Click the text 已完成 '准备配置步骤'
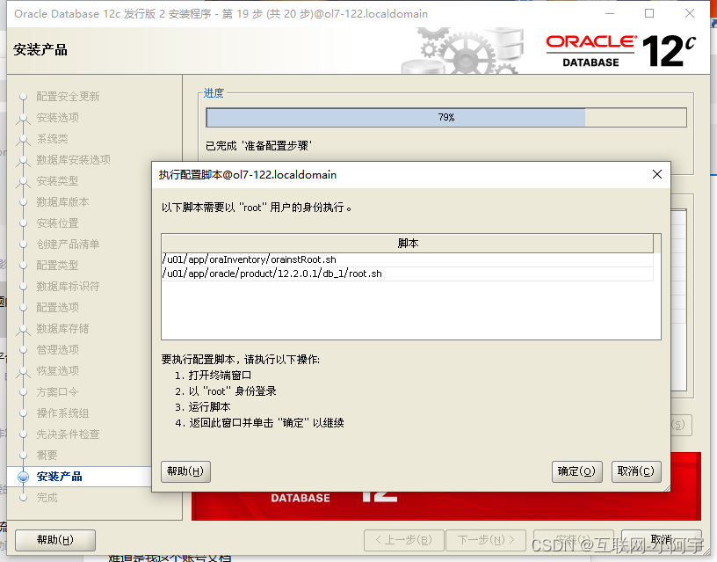Viewport: 717px width, 562px height. (259, 146)
